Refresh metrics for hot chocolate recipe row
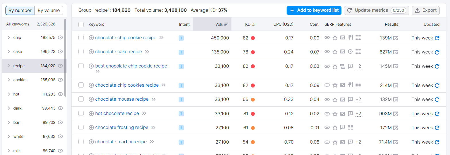 pyautogui.click(x=437, y=114)
